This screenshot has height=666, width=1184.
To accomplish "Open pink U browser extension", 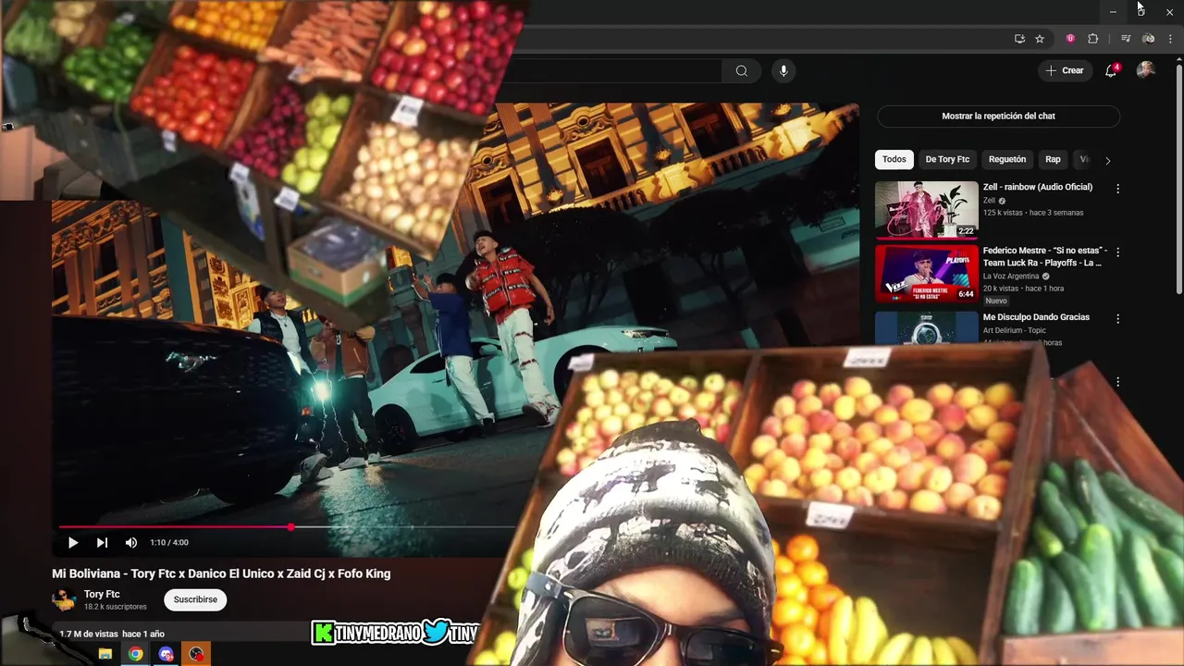I will tap(1070, 39).
